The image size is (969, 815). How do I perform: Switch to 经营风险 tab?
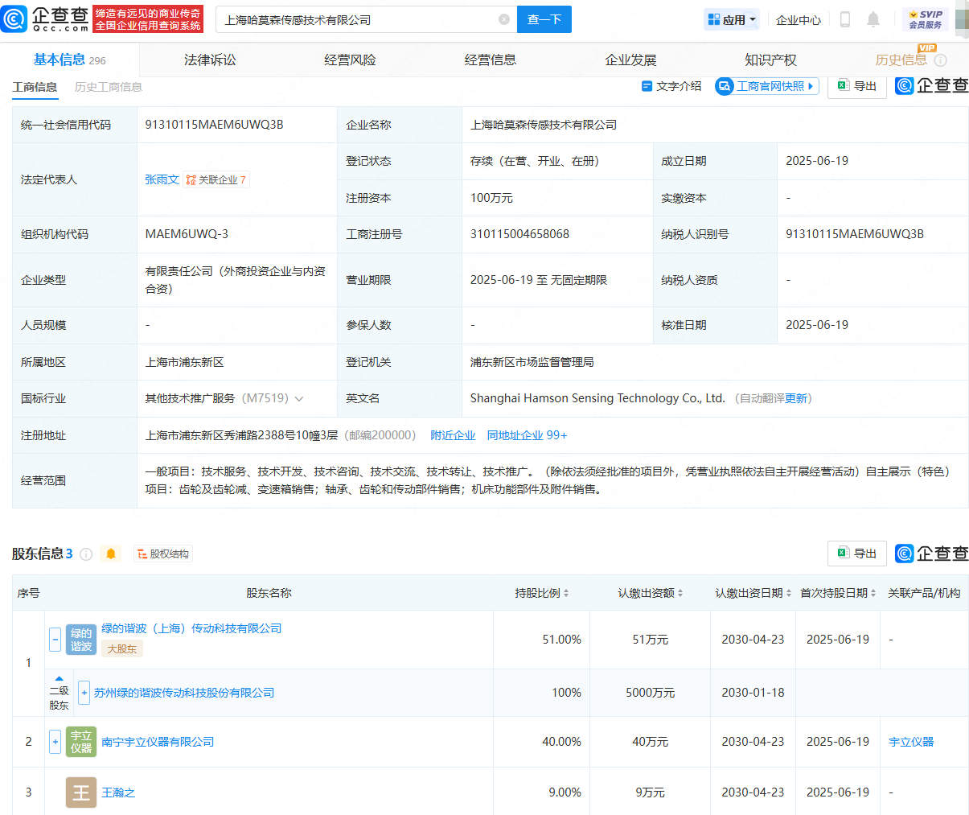pos(350,60)
